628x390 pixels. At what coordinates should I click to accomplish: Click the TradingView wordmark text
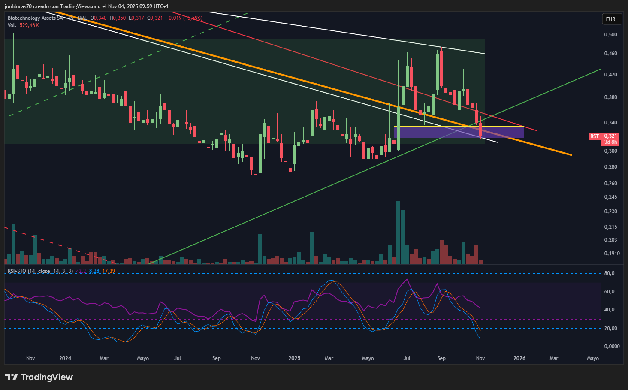(47, 377)
